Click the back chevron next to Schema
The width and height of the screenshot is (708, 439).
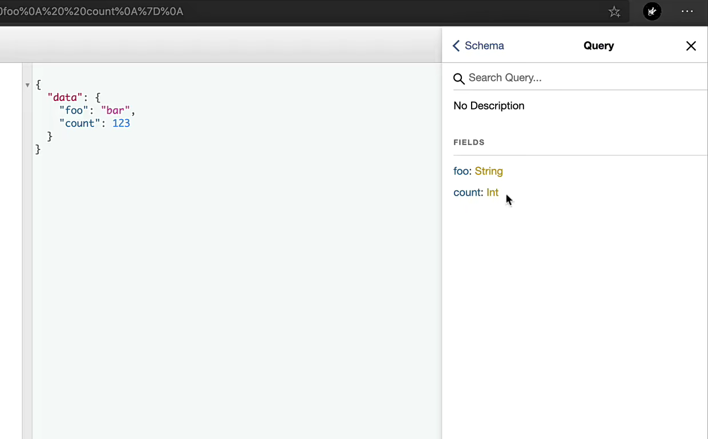pyautogui.click(x=456, y=46)
